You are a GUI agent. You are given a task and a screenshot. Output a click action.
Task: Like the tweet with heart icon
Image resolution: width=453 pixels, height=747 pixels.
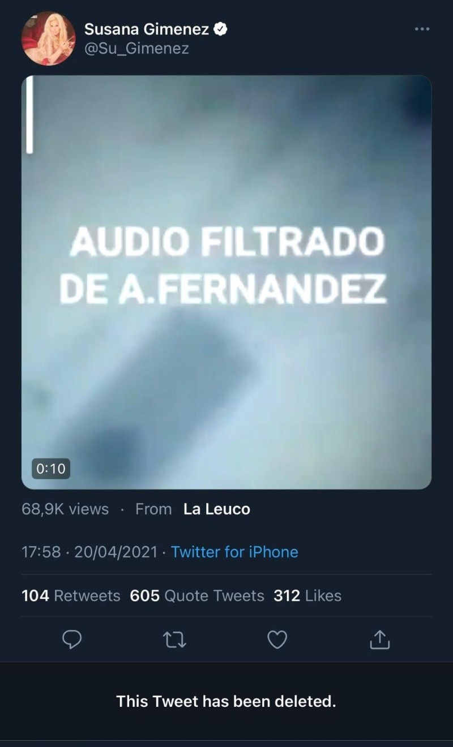277,639
